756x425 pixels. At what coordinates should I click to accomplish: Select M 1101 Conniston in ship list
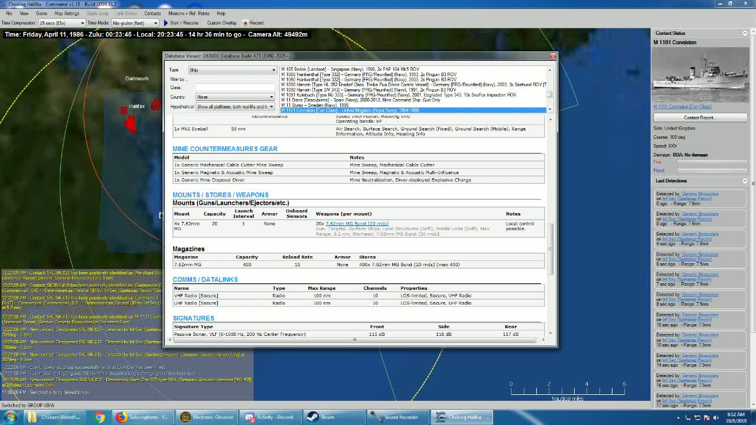click(x=413, y=110)
